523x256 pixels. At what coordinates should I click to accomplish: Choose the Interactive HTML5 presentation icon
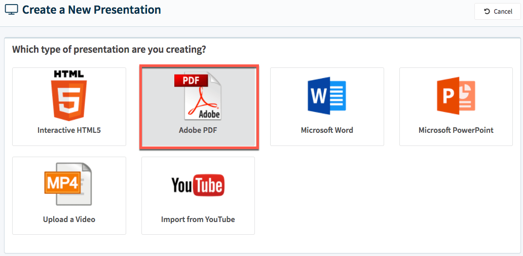[69, 96]
